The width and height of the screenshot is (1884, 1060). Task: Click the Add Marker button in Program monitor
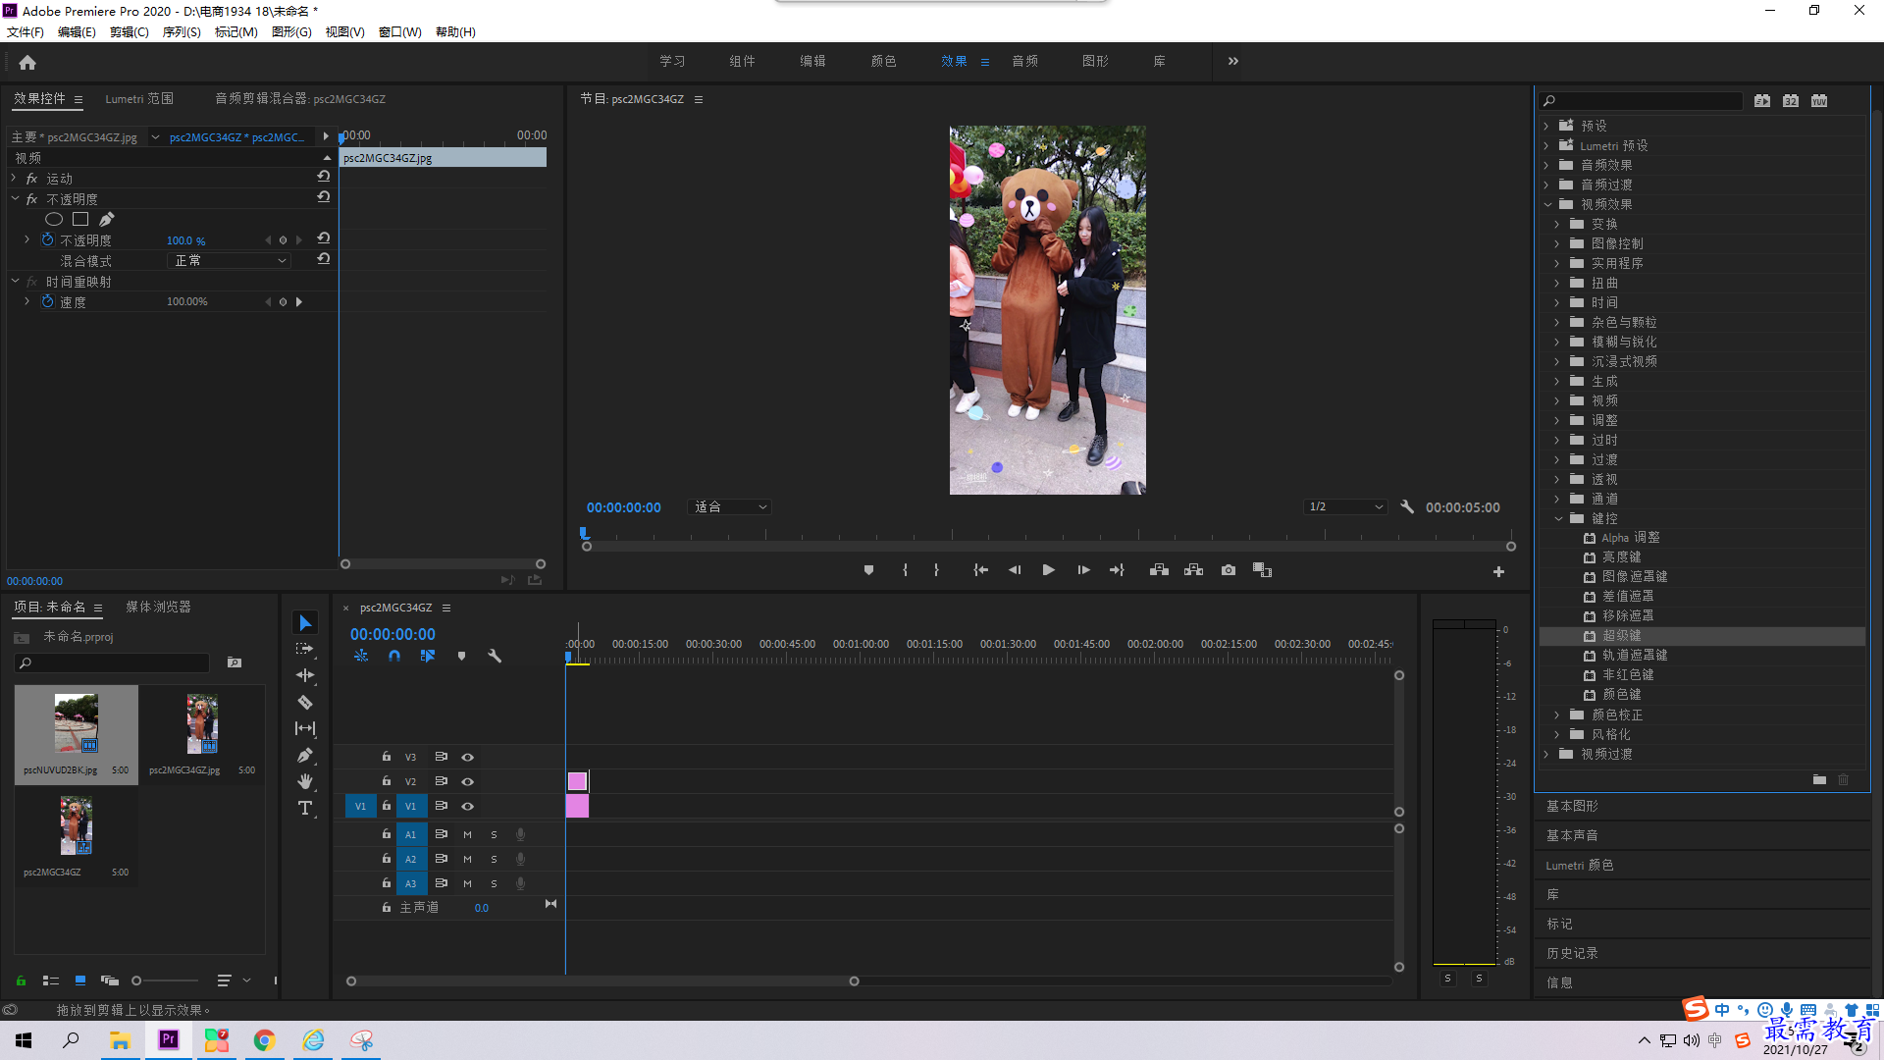(868, 570)
